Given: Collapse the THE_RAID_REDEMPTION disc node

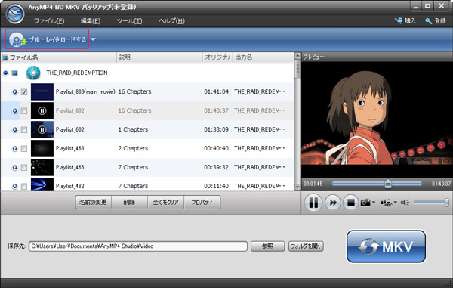Looking at the screenshot, I should (x=5, y=73).
